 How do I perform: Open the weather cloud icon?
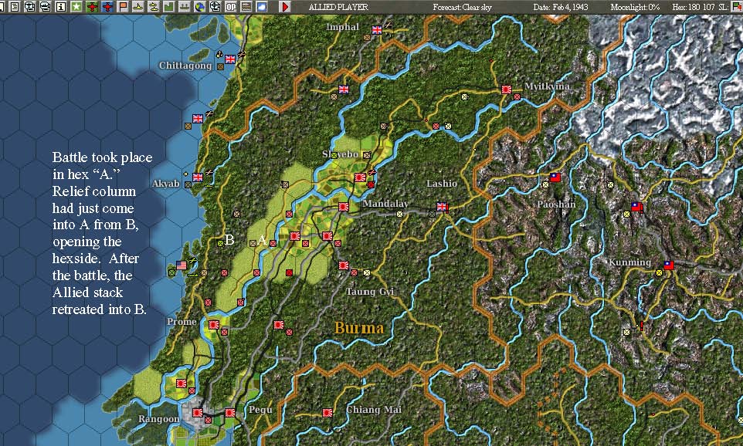[x=262, y=7]
